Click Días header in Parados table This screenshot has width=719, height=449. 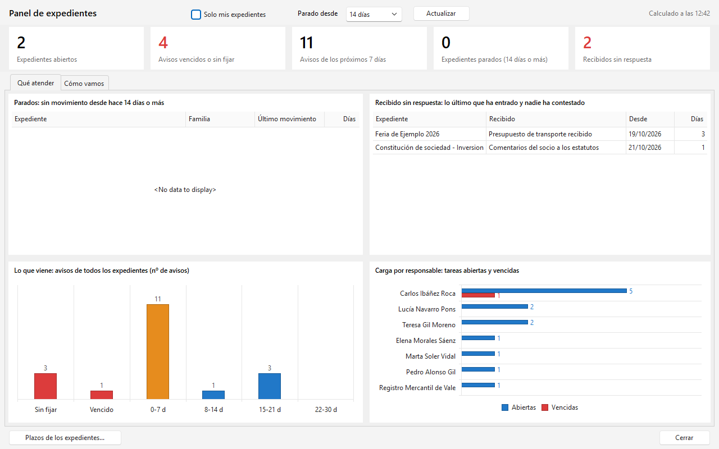pos(342,119)
